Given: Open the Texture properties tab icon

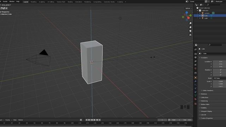Looking at the screenshot, I should click(195, 104).
